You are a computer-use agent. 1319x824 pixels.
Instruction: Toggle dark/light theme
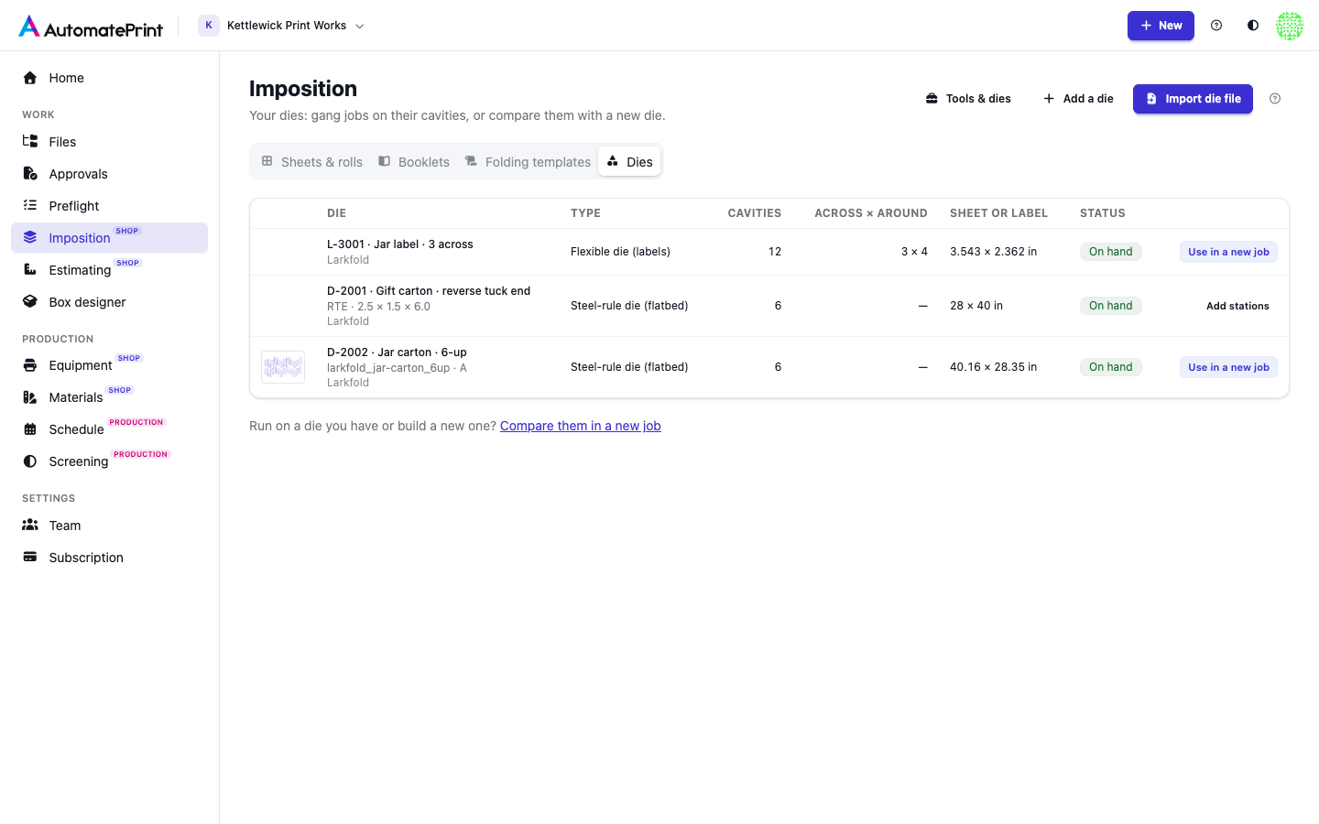pos(1253,26)
